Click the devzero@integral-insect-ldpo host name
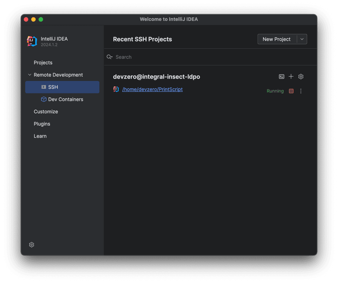338x283 pixels. [x=156, y=77]
